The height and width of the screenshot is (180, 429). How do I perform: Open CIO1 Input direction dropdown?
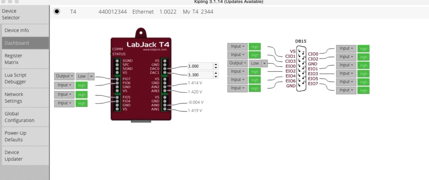[238, 47]
